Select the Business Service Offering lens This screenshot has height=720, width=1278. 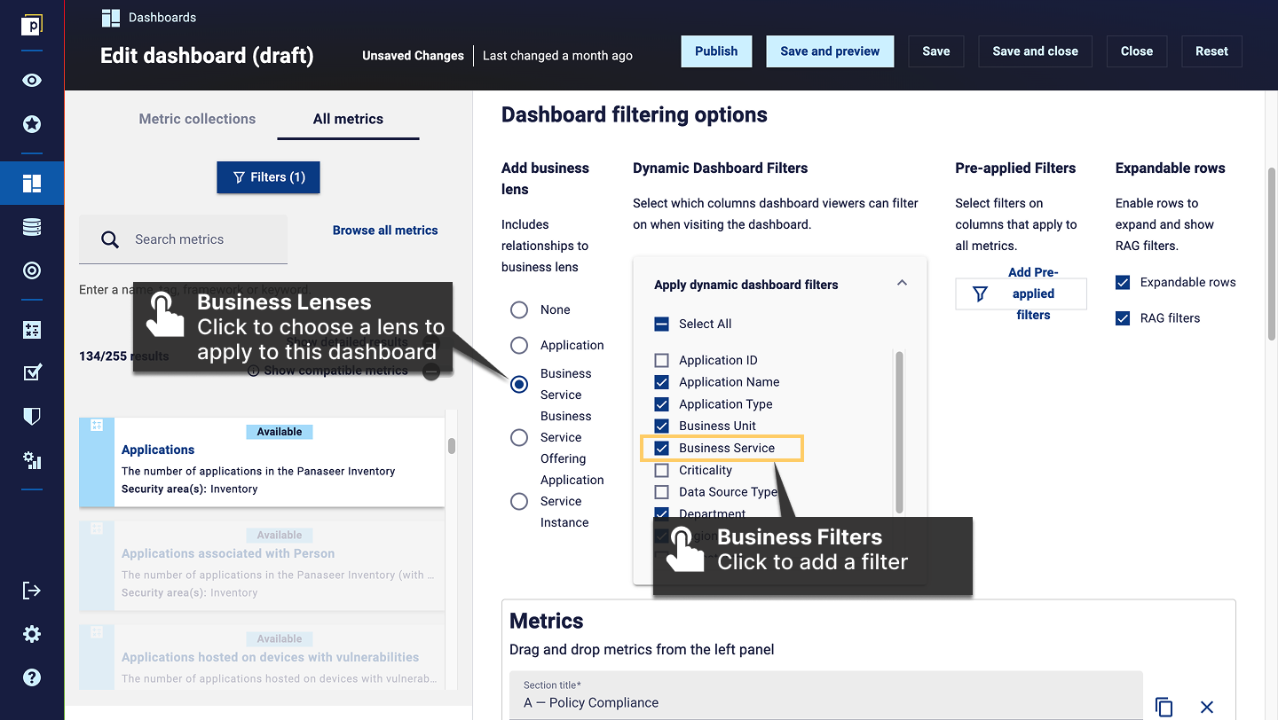tap(519, 437)
